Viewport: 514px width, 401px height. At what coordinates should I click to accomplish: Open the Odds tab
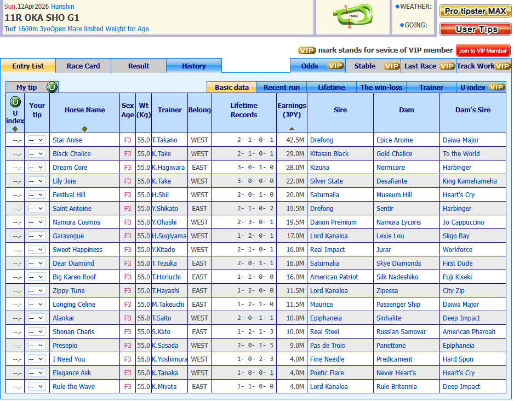point(318,66)
